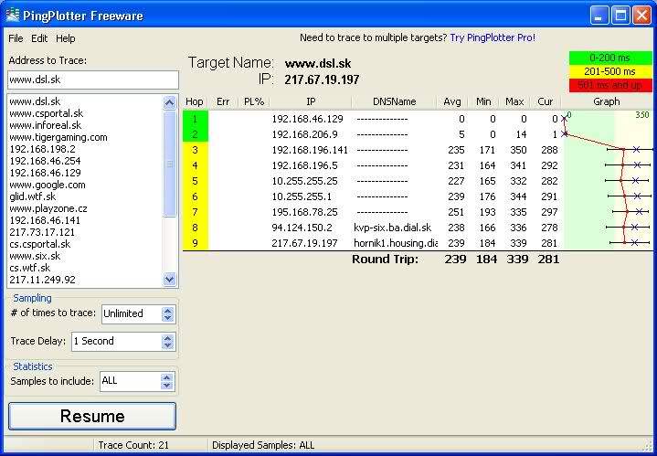Click the PL% column header
Image resolution: width=657 pixels, height=456 pixels.
pos(253,101)
